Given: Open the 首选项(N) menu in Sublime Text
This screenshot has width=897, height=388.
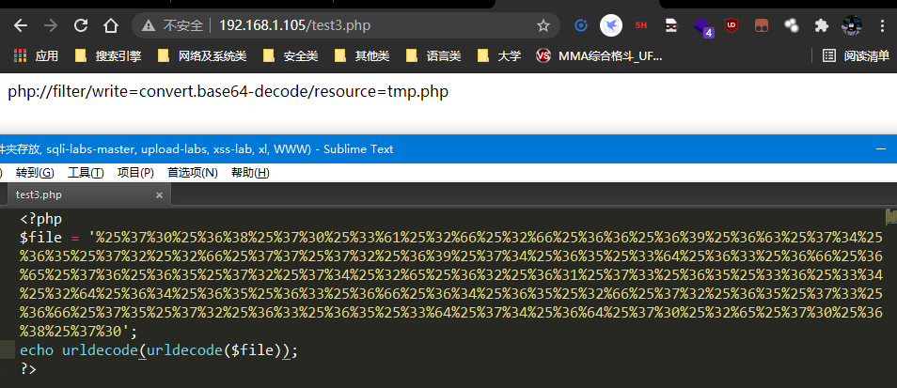Looking at the screenshot, I should pyautogui.click(x=193, y=173).
